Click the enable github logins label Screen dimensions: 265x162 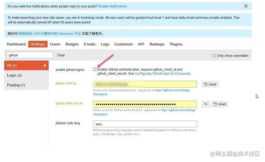[x=70, y=70]
